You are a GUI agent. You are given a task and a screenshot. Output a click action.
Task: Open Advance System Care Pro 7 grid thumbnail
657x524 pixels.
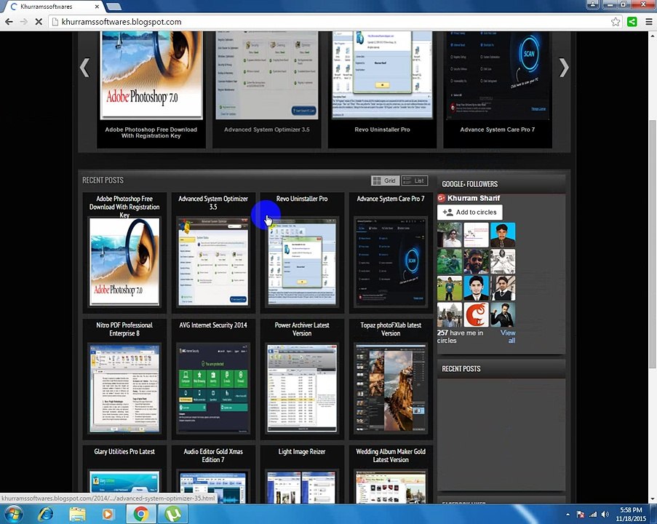(x=391, y=261)
